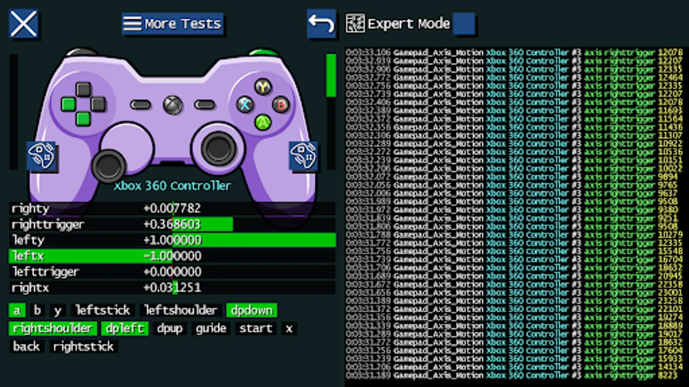Click the dpleft button indicator
The image size is (689, 387).
tap(125, 329)
